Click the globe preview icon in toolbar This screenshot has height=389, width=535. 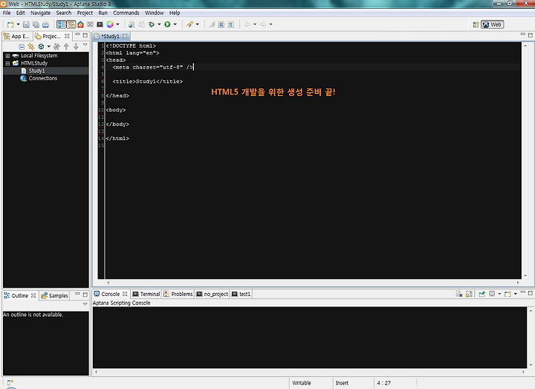pos(131,25)
